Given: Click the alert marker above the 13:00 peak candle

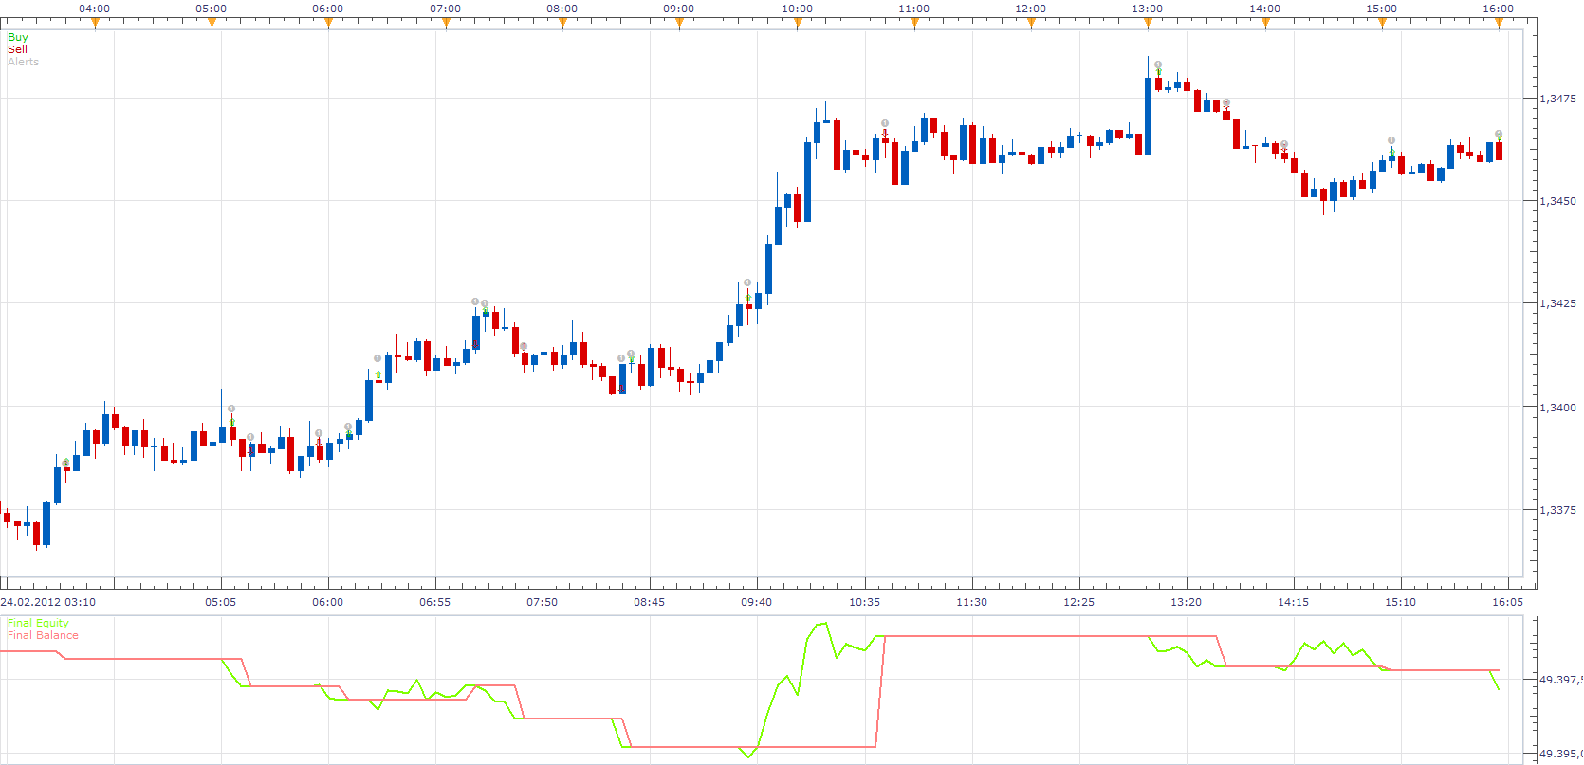Looking at the screenshot, I should tap(1158, 65).
